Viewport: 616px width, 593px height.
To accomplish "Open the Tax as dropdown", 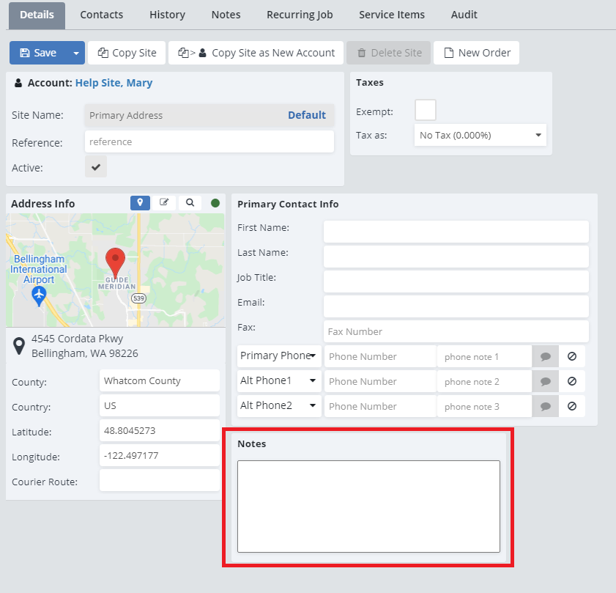I will (480, 135).
